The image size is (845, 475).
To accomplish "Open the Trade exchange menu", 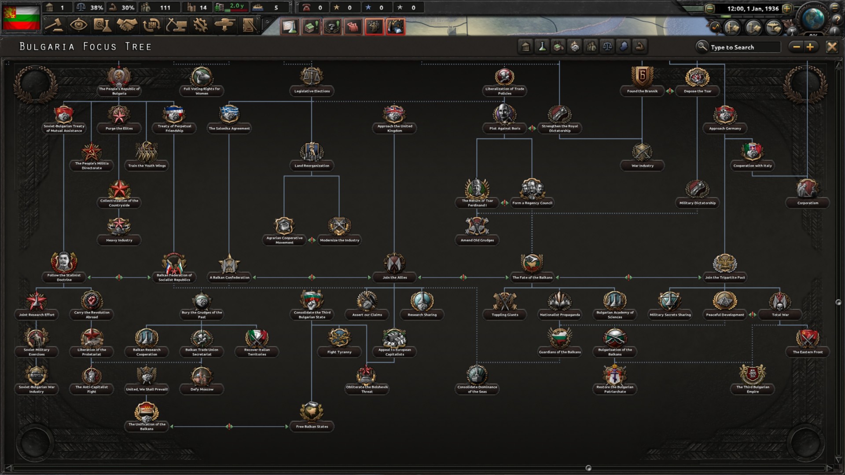I will pyautogui.click(x=151, y=25).
